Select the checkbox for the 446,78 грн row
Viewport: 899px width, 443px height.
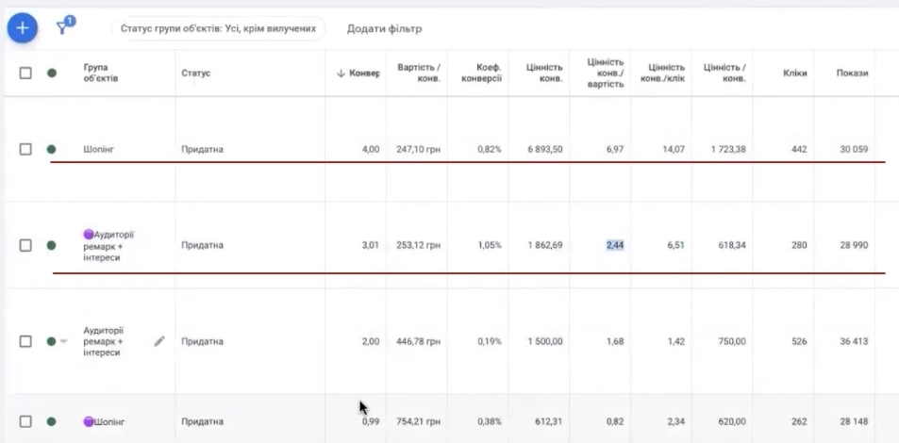click(25, 341)
